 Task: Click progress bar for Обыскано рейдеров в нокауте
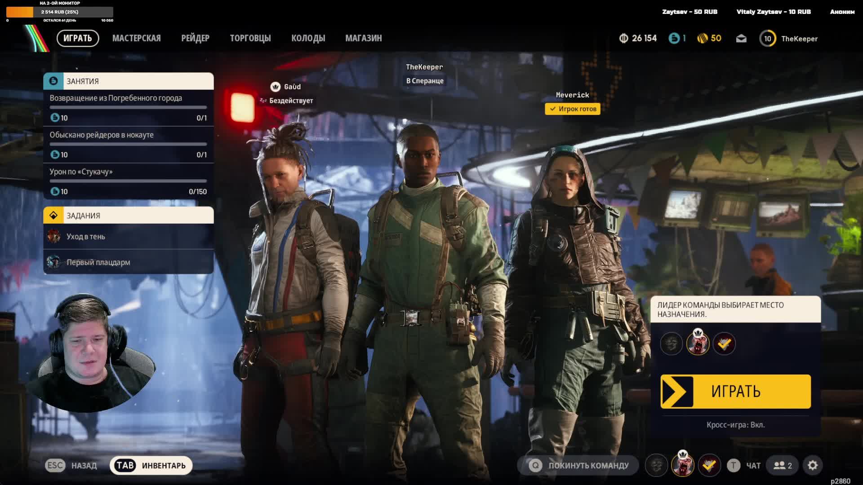click(x=128, y=144)
